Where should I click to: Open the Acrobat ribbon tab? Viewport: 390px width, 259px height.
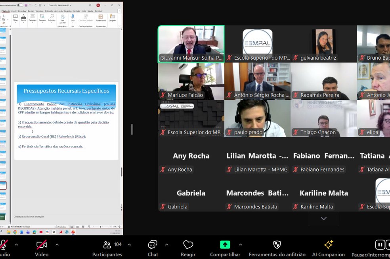coord(98,11)
